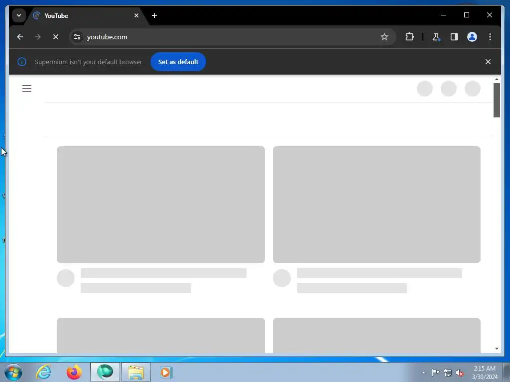Open the profile avatar menu

tap(472, 37)
